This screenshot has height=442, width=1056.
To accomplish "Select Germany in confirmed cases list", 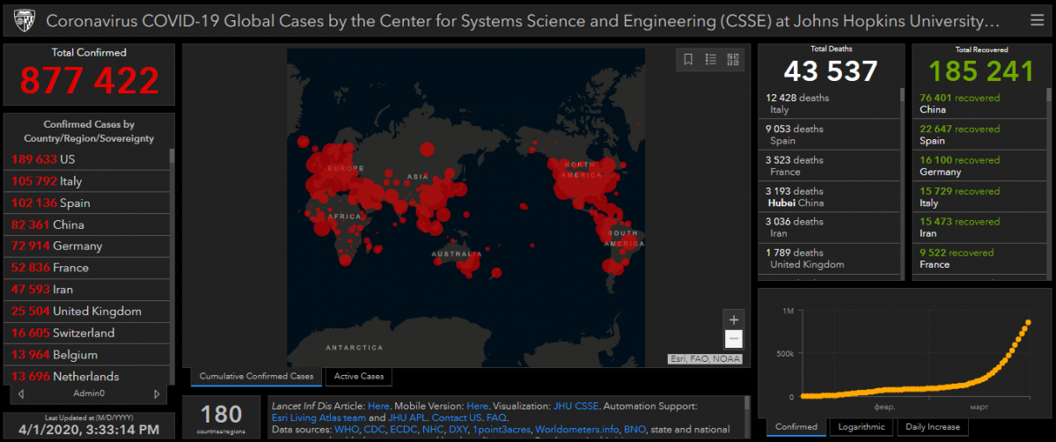I will click(86, 246).
